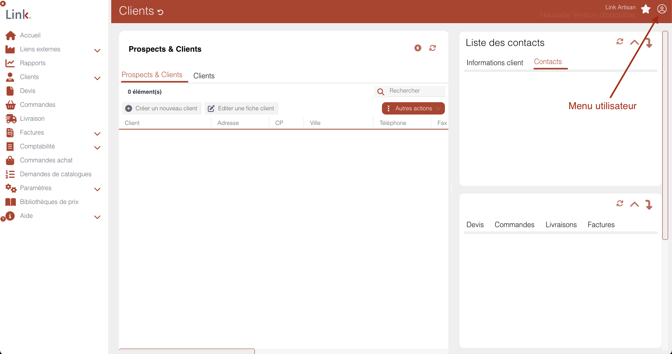Open the Accueil home icon
Image resolution: width=672 pixels, height=354 pixels.
pos(10,35)
